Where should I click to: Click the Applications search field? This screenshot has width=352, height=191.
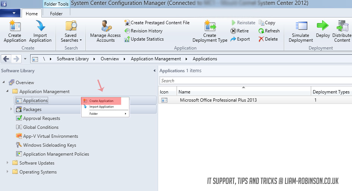[x=255, y=81]
